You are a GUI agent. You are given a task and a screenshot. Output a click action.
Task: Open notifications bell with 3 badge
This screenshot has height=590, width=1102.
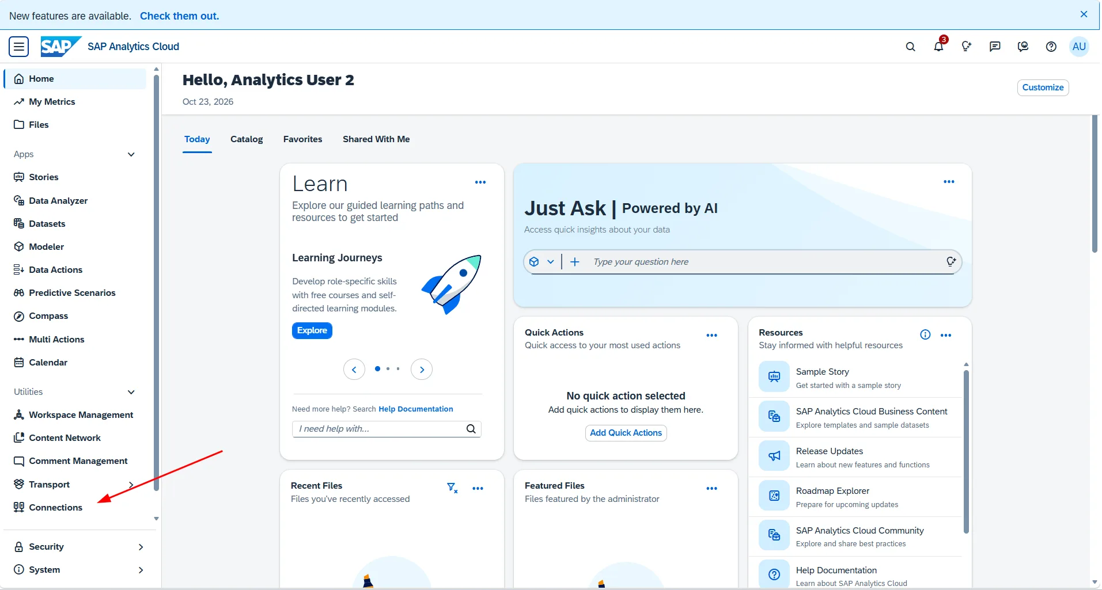tap(938, 47)
